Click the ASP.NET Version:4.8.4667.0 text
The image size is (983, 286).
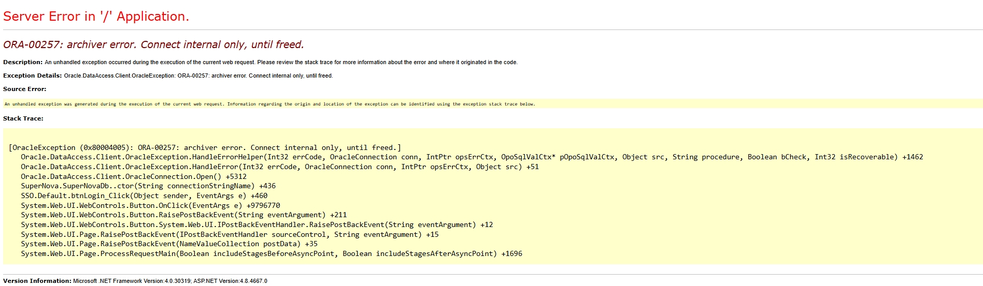(x=230, y=281)
